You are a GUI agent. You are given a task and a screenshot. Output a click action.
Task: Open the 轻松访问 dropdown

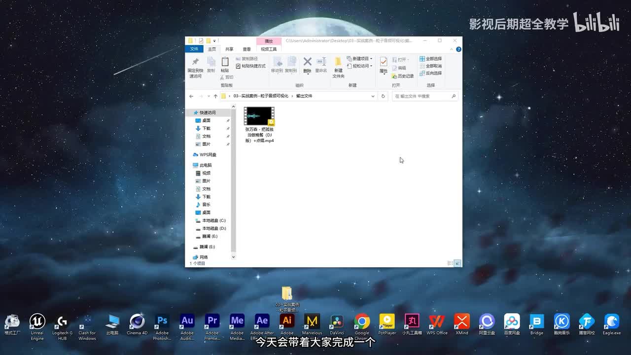tap(359, 66)
